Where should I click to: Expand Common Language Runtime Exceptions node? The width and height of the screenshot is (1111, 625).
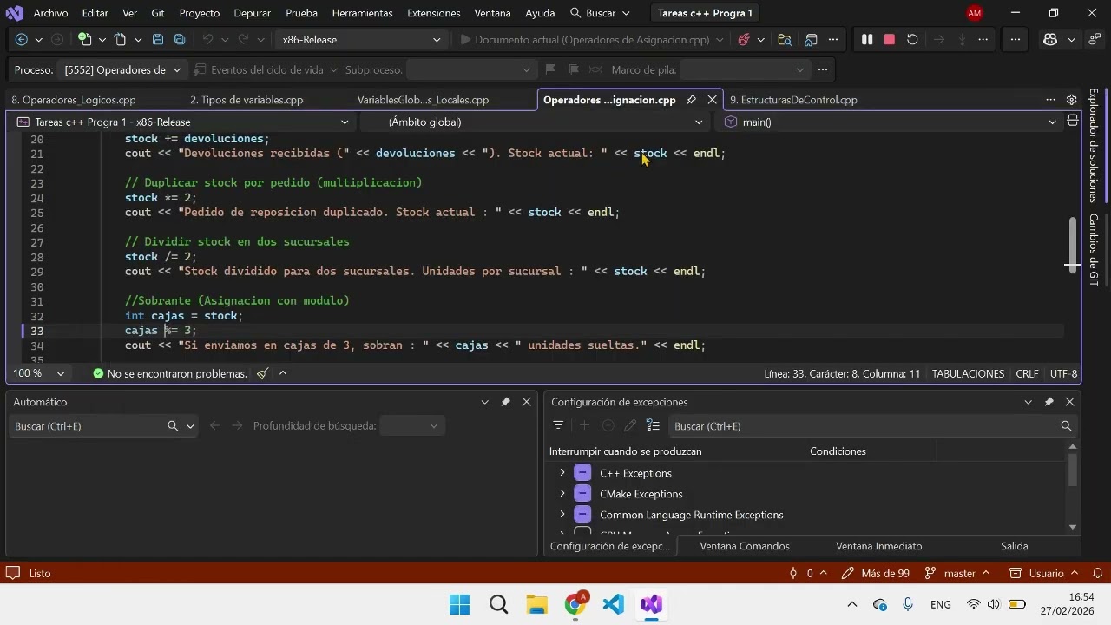point(562,515)
